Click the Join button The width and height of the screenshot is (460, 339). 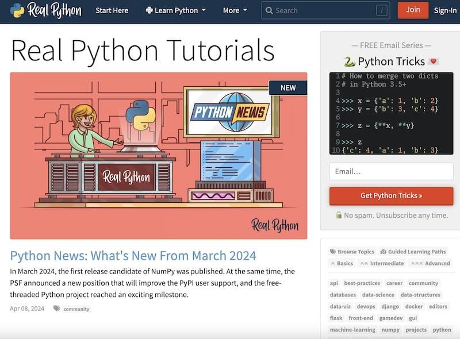point(413,10)
